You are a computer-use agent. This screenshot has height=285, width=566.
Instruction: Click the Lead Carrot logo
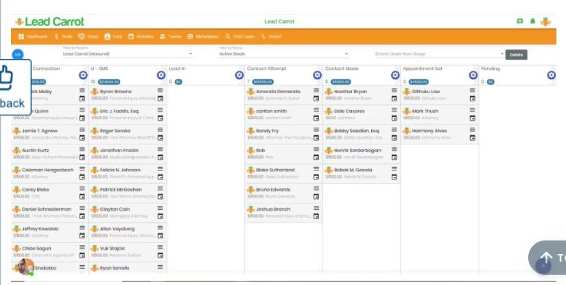[x=49, y=22]
